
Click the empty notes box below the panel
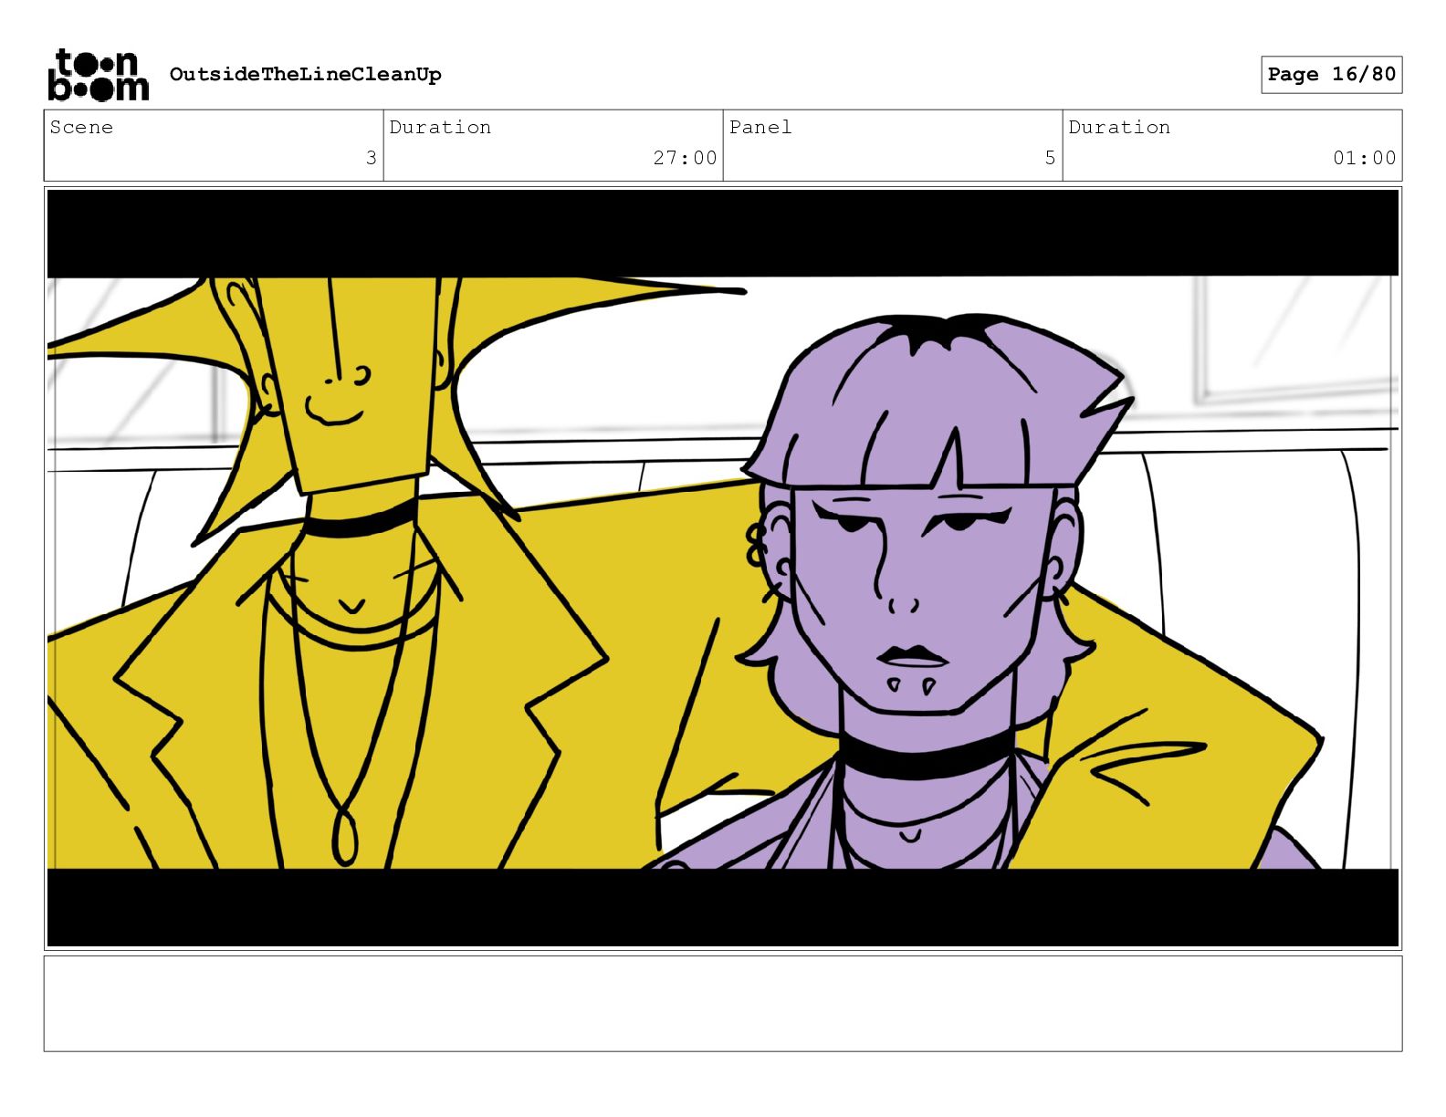tap(723, 1004)
